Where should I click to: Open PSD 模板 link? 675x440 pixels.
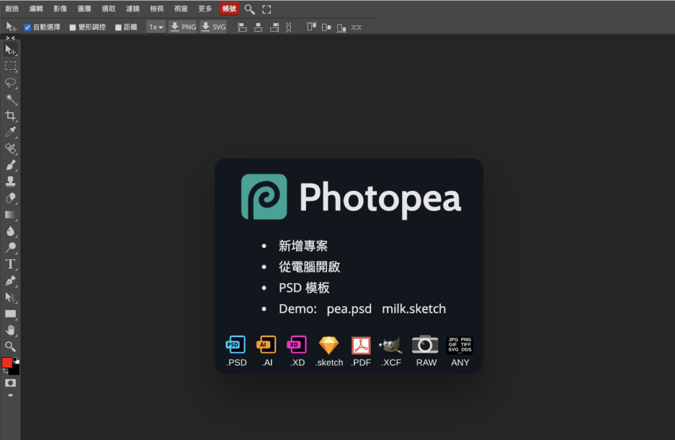pos(304,288)
